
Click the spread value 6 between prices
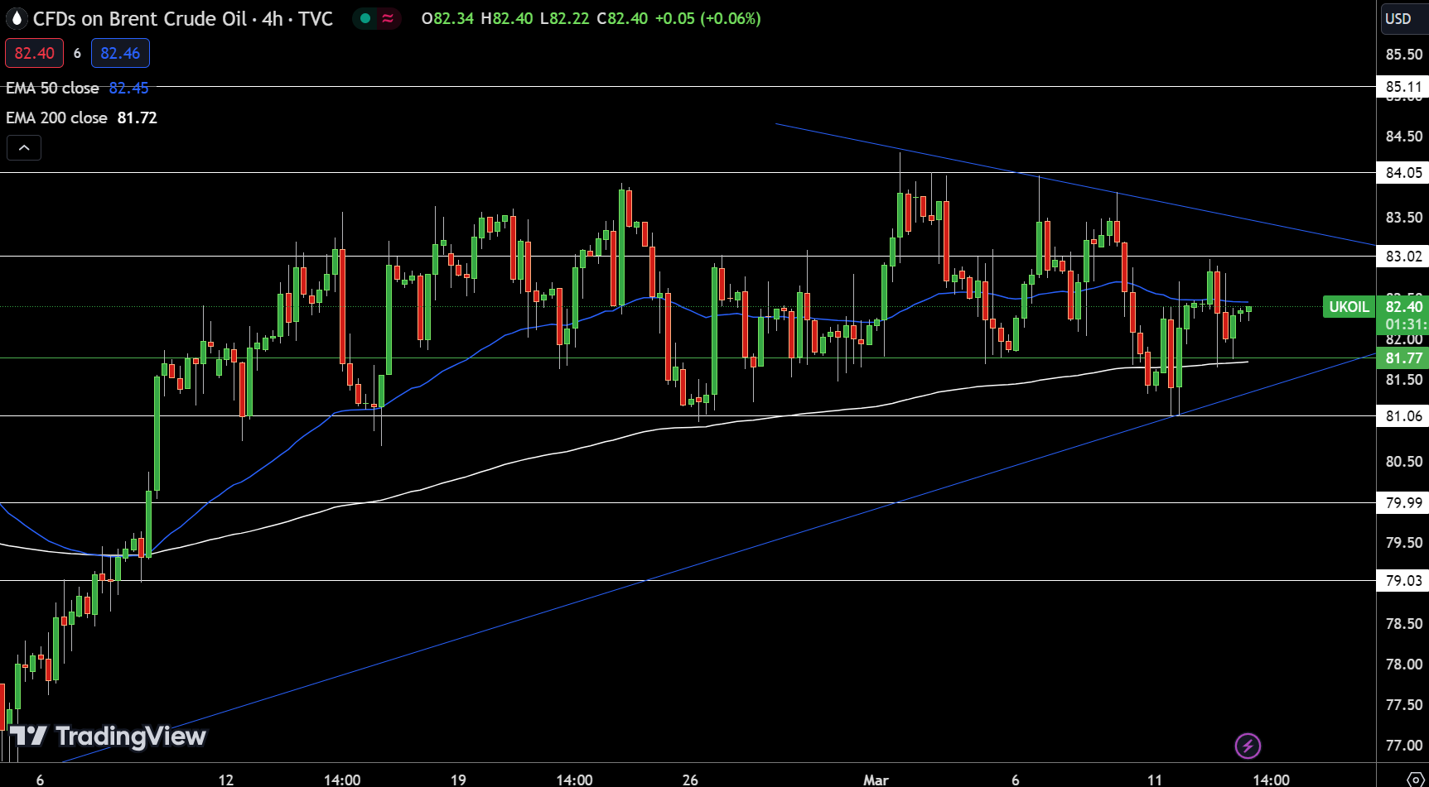(77, 53)
